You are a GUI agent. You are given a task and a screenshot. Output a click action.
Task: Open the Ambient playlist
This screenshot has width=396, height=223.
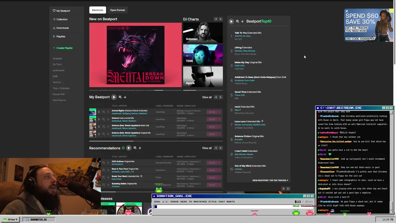(57, 59)
